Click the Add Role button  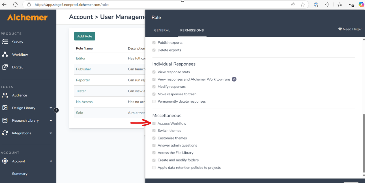[85, 36]
